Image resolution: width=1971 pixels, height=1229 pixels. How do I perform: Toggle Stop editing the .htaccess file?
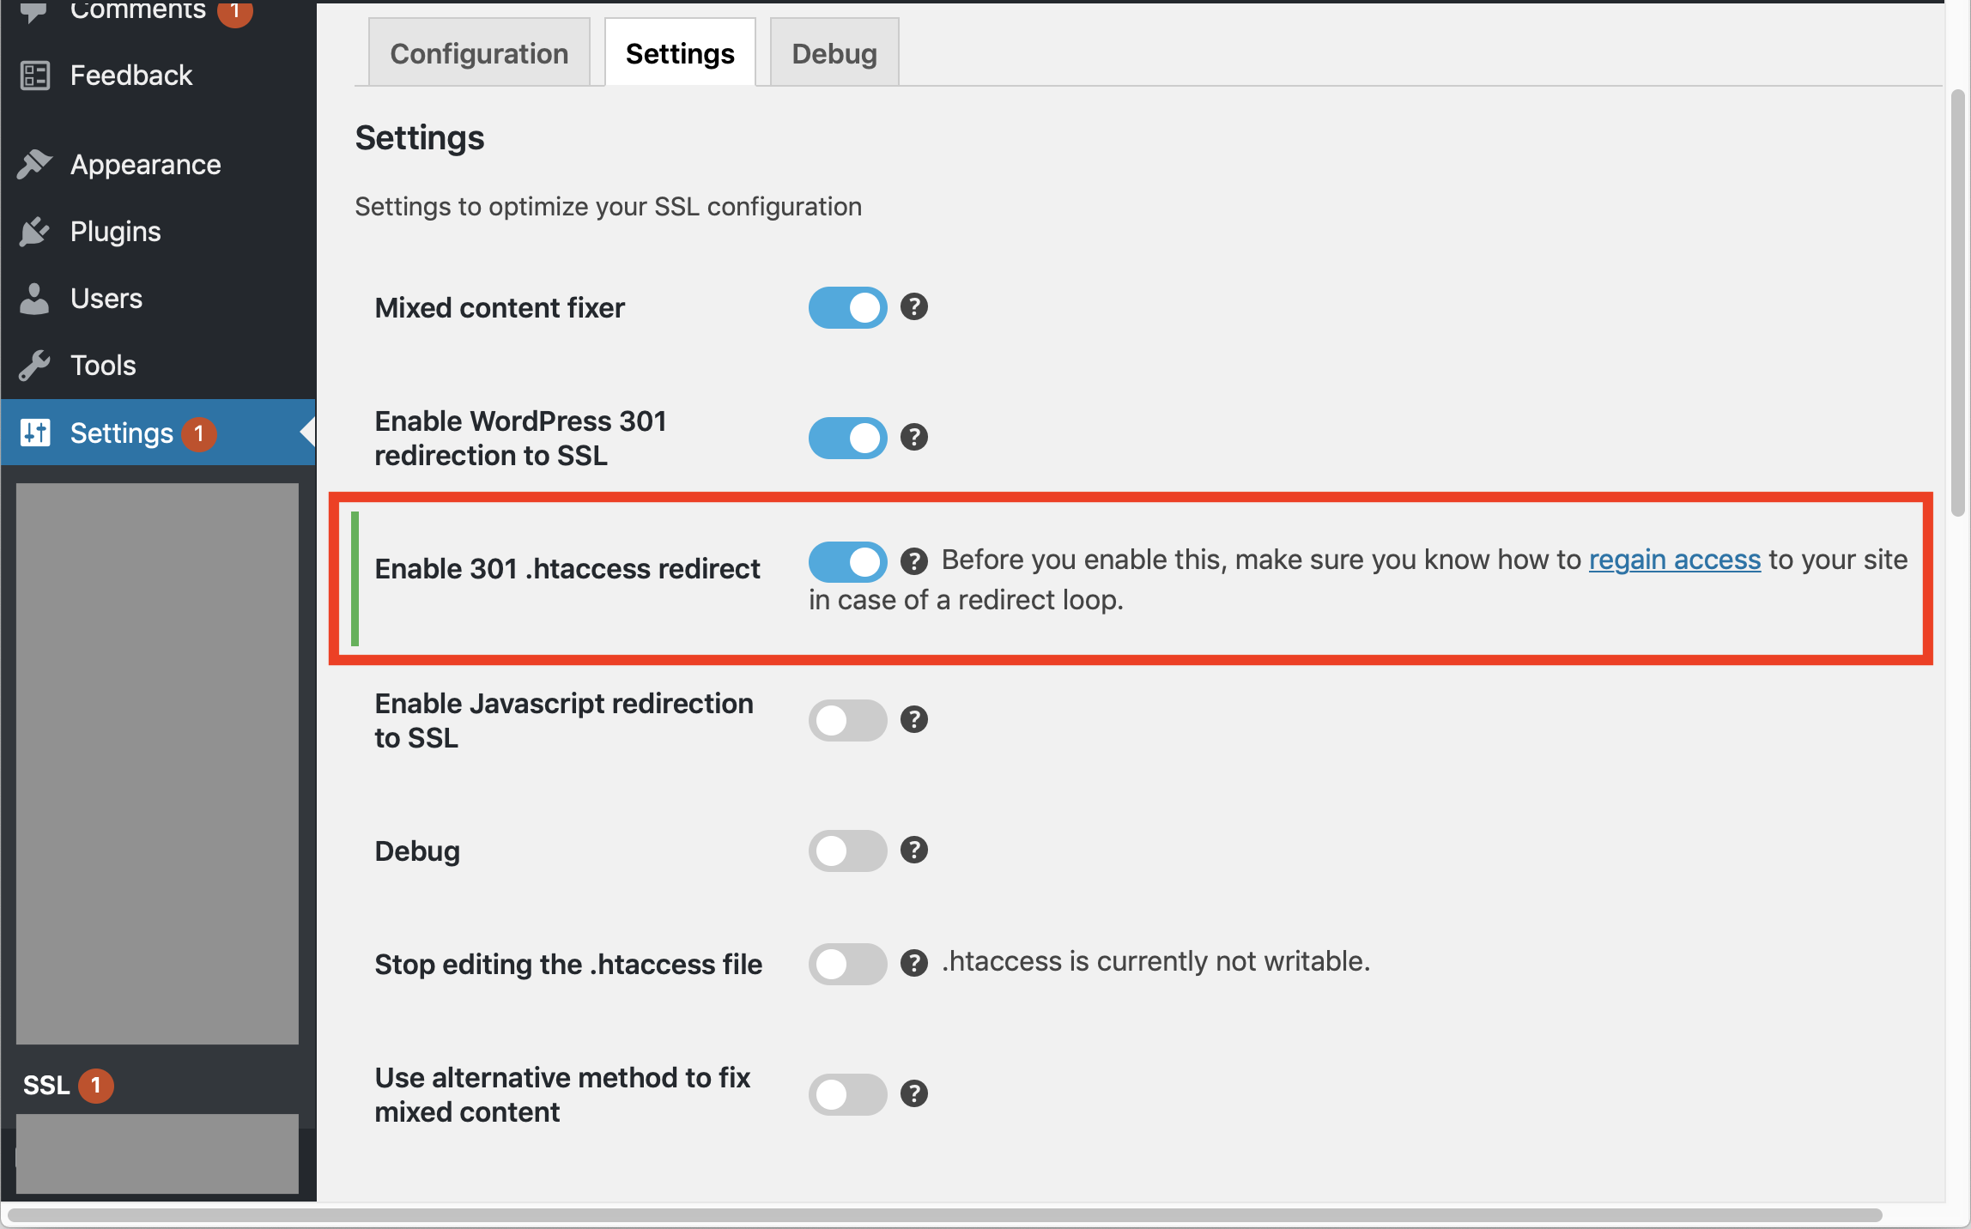point(847,965)
